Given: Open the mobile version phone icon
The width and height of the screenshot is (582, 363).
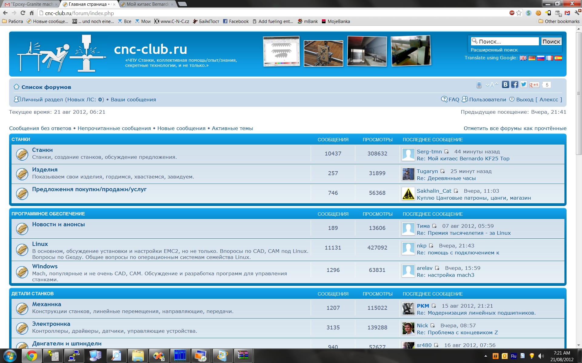Looking at the screenshot, I should pyautogui.click(x=479, y=85).
